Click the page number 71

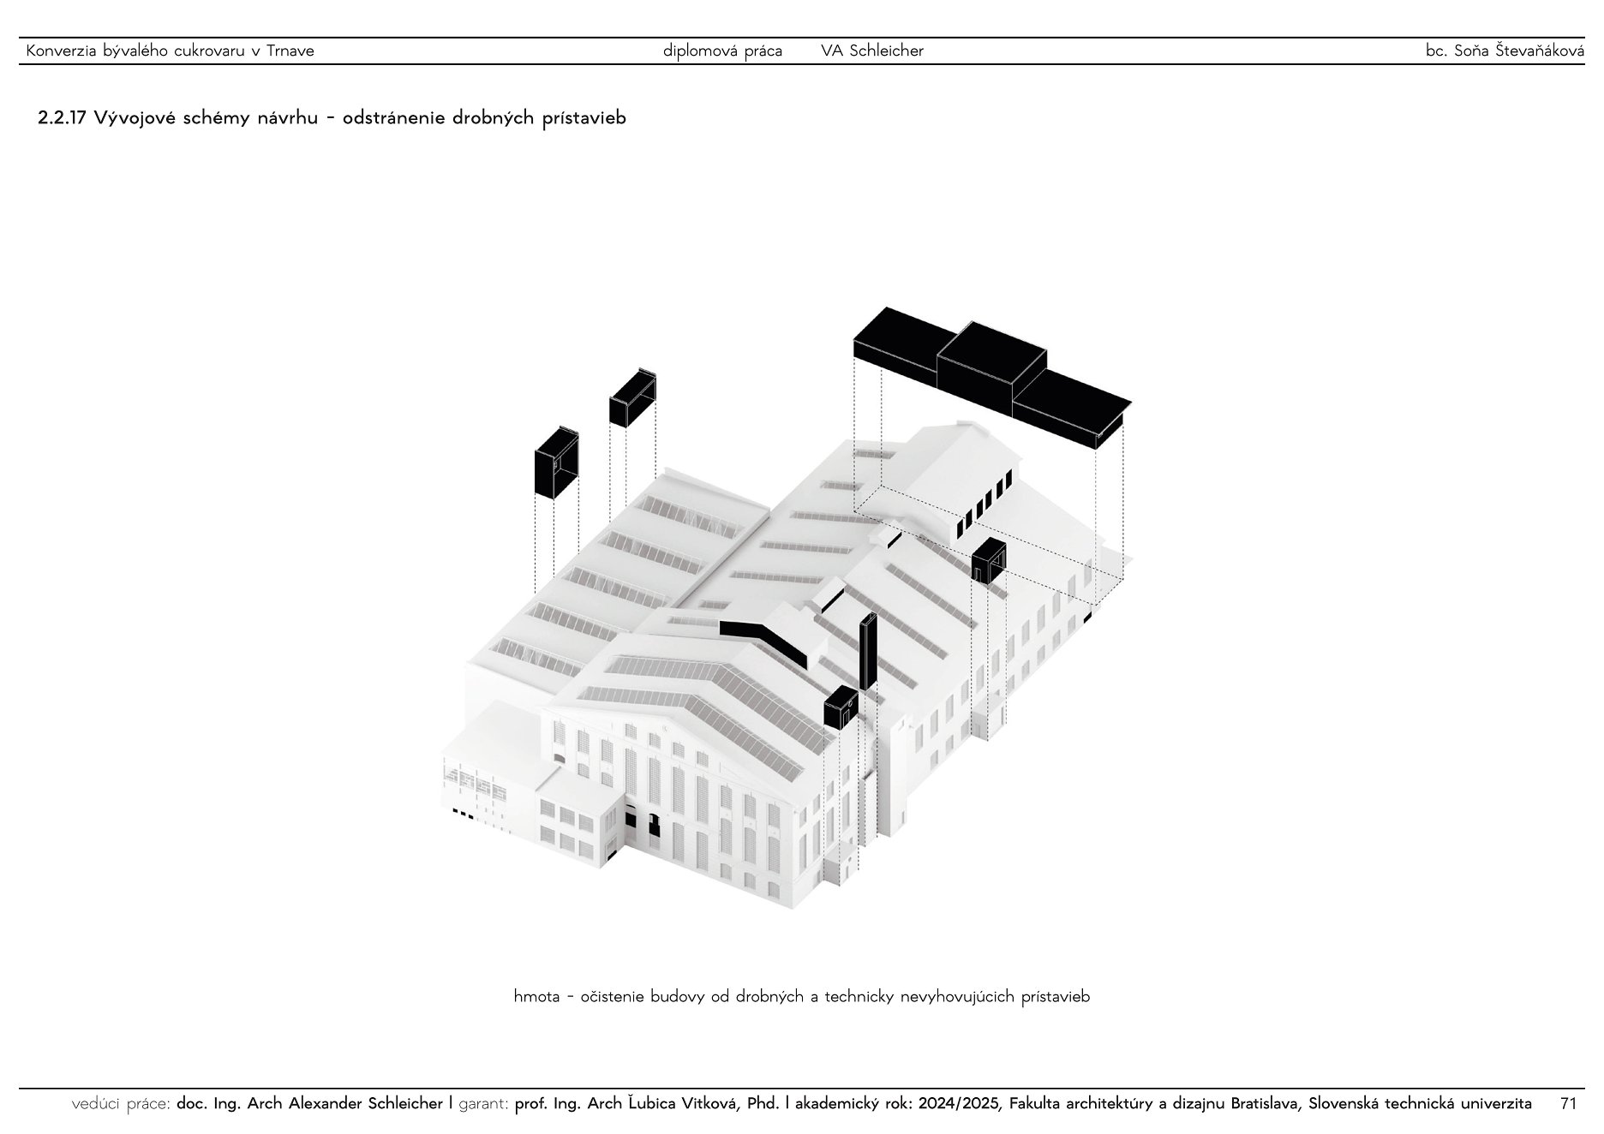[1568, 1104]
